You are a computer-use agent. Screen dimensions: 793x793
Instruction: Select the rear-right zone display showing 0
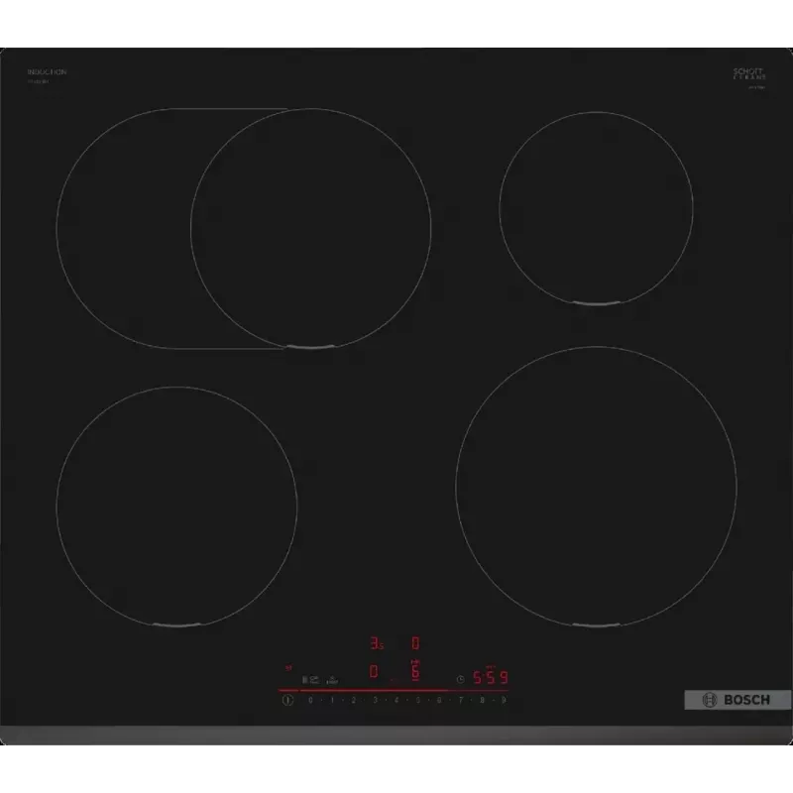click(x=415, y=643)
